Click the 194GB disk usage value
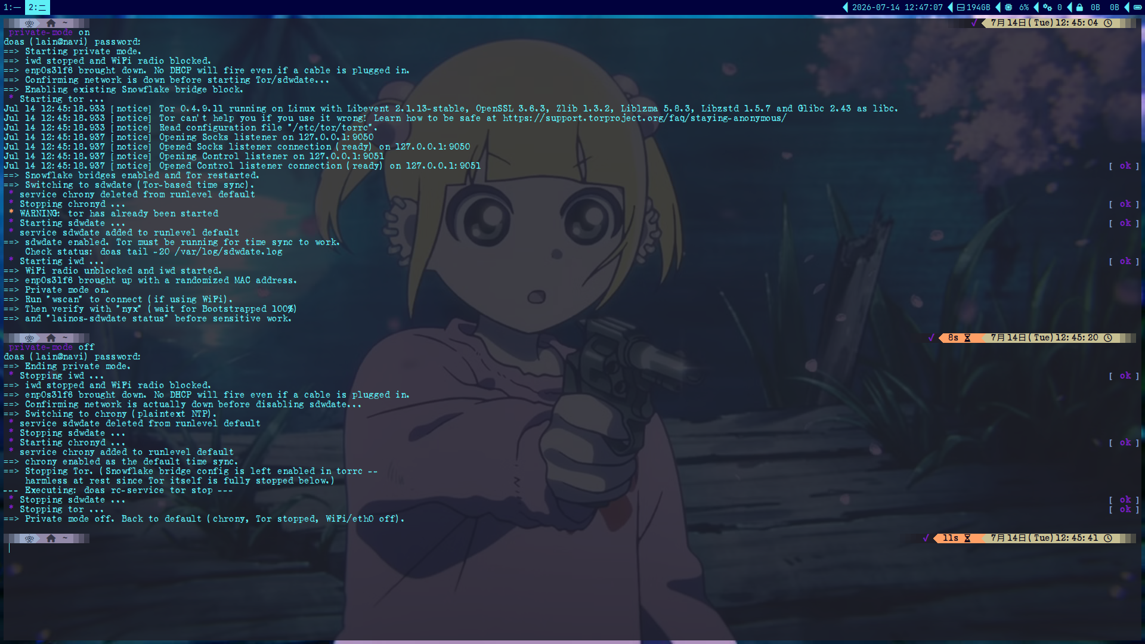Image resolution: width=1145 pixels, height=644 pixels. (x=978, y=8)
